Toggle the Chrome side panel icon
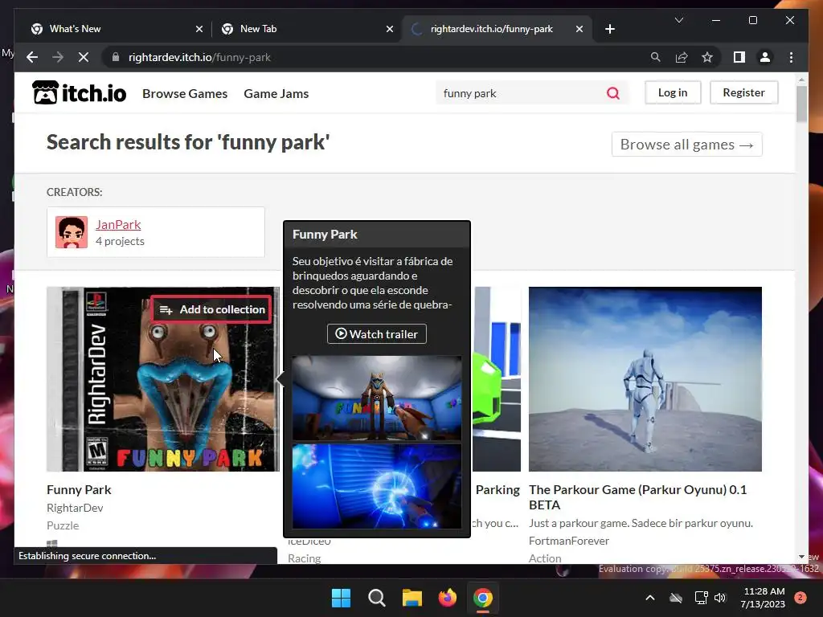Viewport: 823px width, 617px height. 739,57
